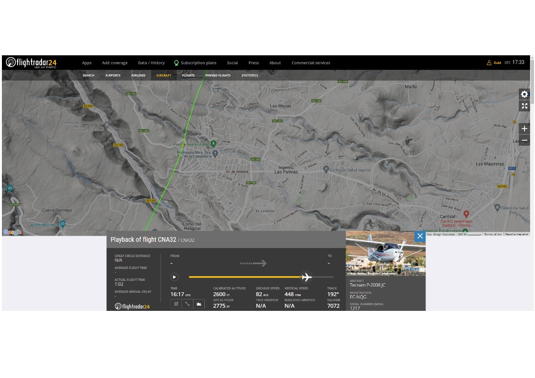Click Report a map error link
The height and width of the screenshot is (378, 535).
pos(516,234)
